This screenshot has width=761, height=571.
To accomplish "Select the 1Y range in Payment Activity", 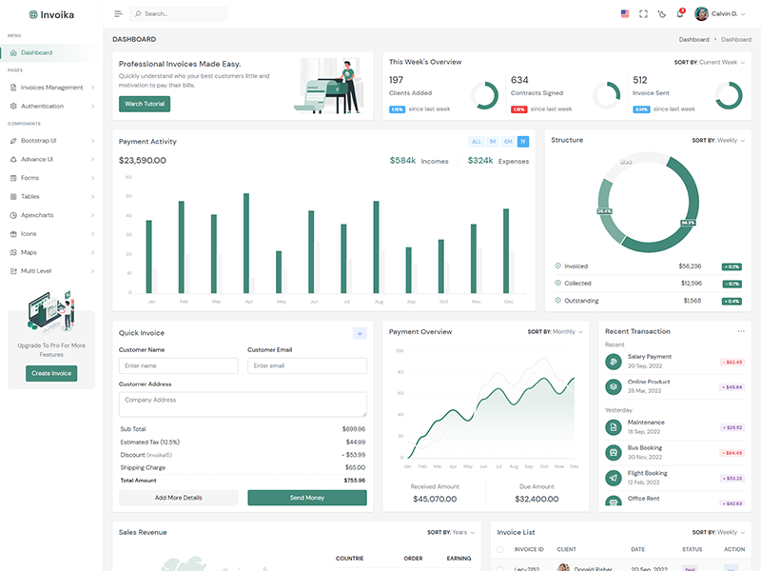I will 522,142.
